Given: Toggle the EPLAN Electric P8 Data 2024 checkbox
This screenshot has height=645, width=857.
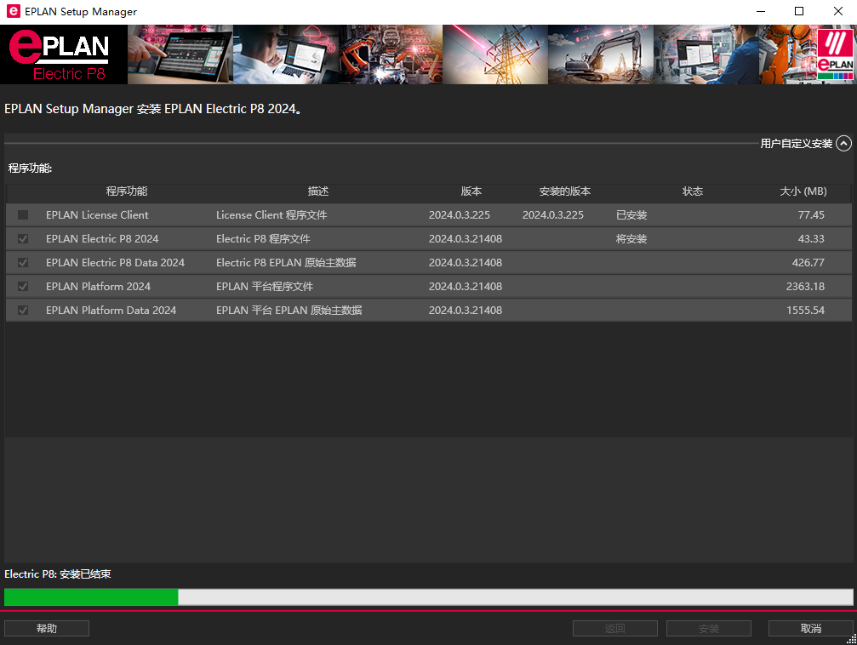Looking at the screenshot, I should pyautogui.click(x=23, y=262).
